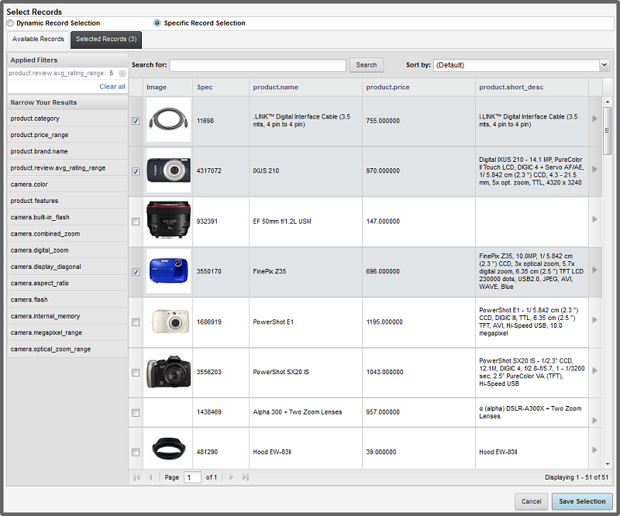This screenshot has height=516, width=620.
Task: Switch to Selected Records (3) tab
Action: (x=106, y=40)
